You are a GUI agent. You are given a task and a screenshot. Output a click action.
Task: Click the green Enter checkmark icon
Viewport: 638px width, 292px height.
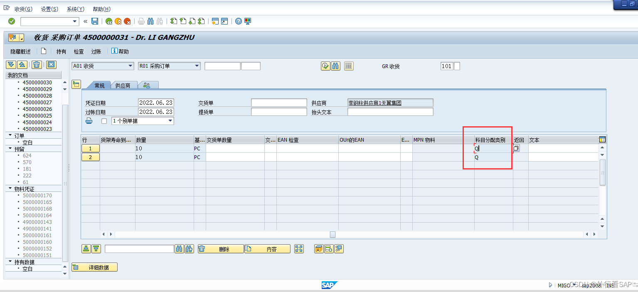(x=12, y=21)
